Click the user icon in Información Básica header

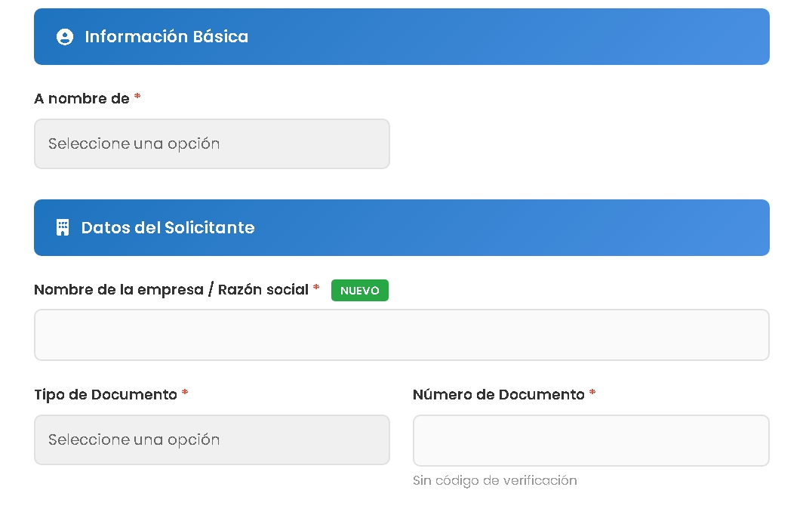(65, 37)
